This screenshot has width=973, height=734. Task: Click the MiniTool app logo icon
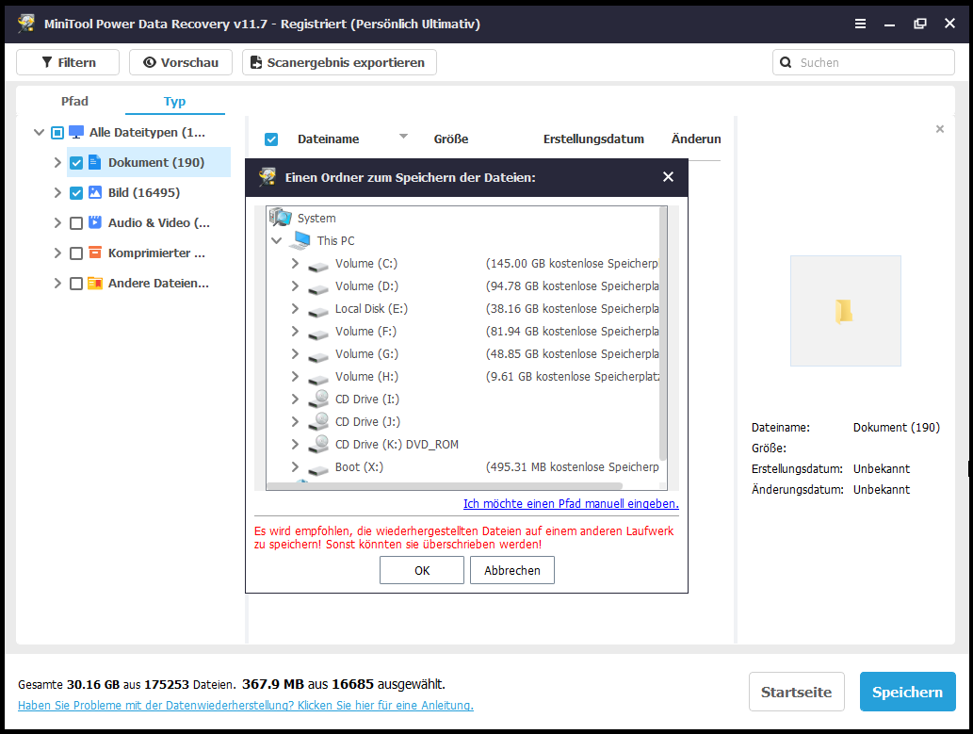pos(26,24)
